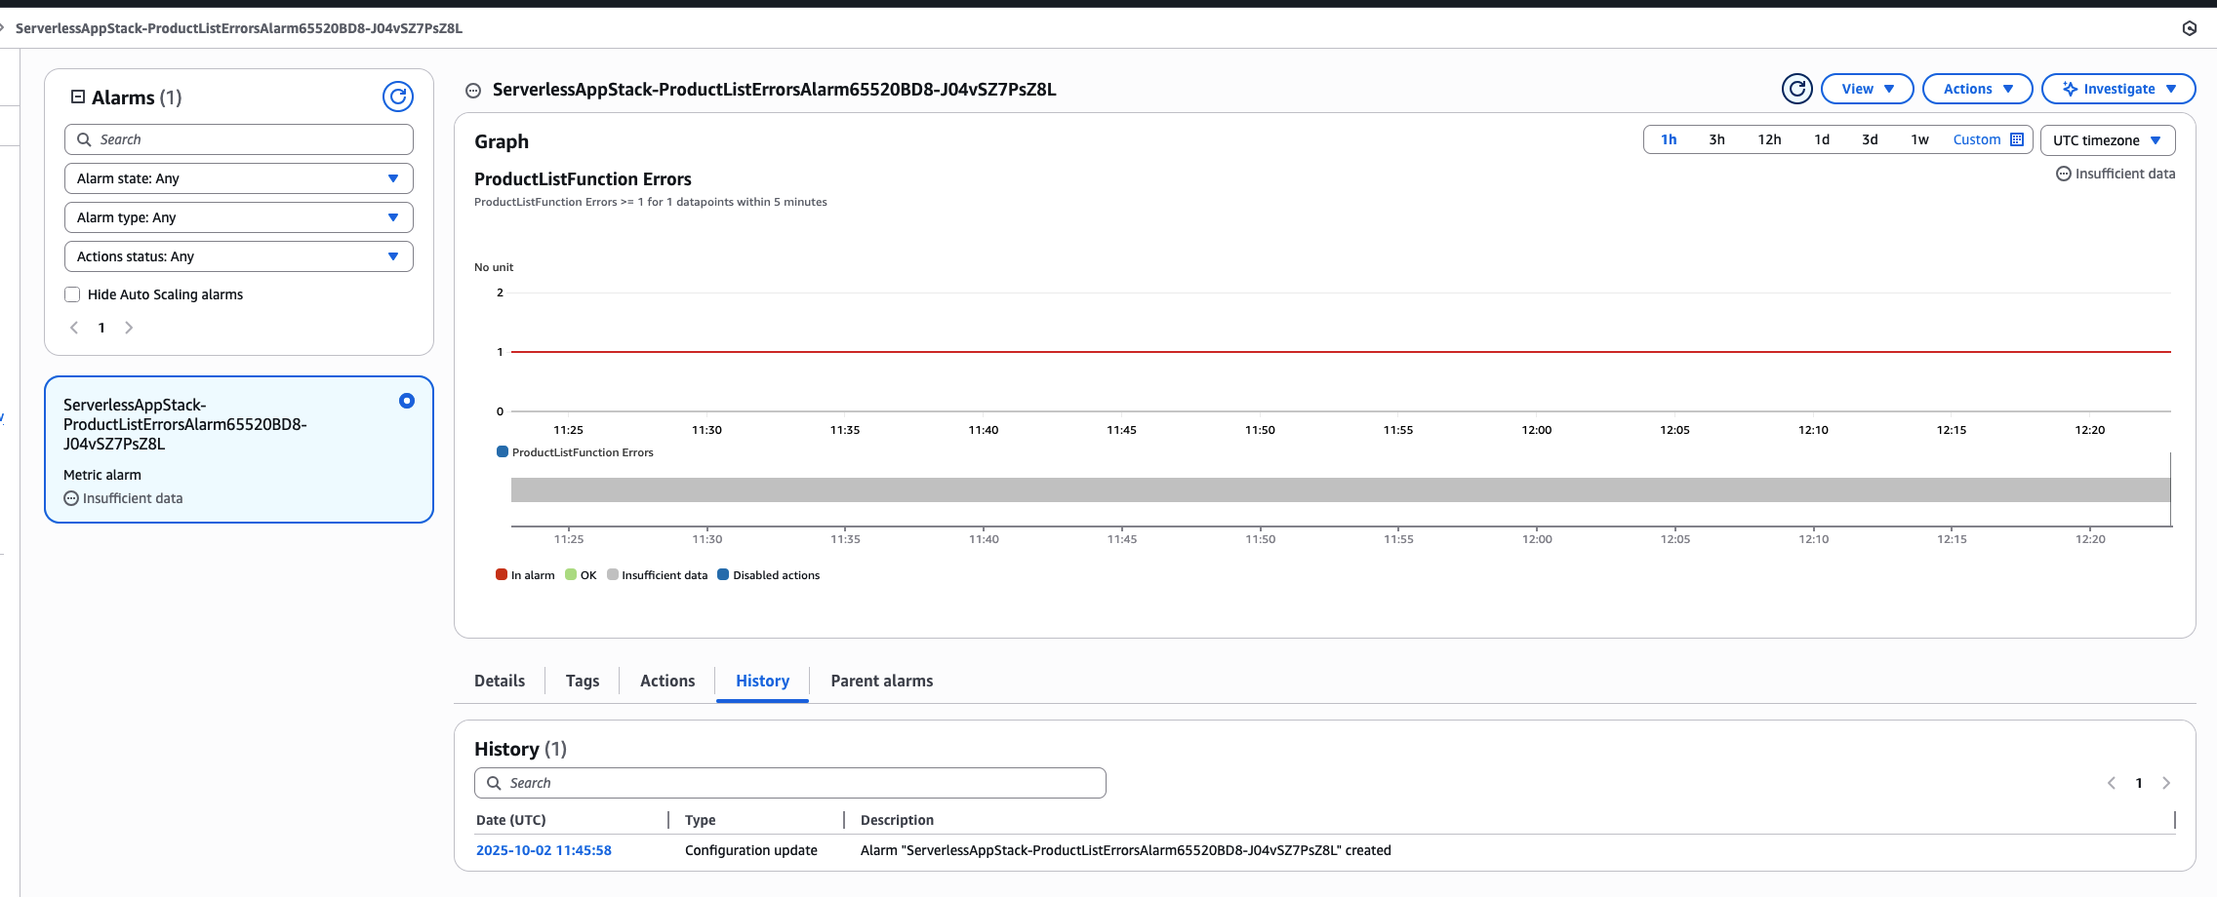Focus the Alarms search input field
The image size is (2217, 897).
click(x=239, y=139)
